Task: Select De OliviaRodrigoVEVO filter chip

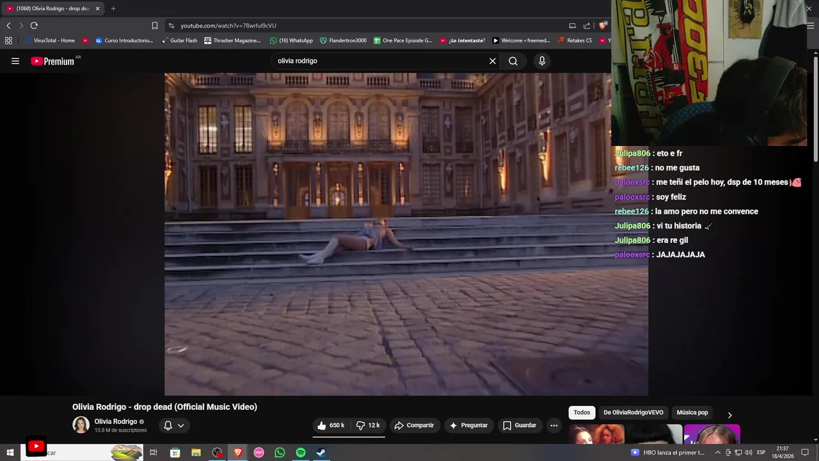Action: pos(633,413)
